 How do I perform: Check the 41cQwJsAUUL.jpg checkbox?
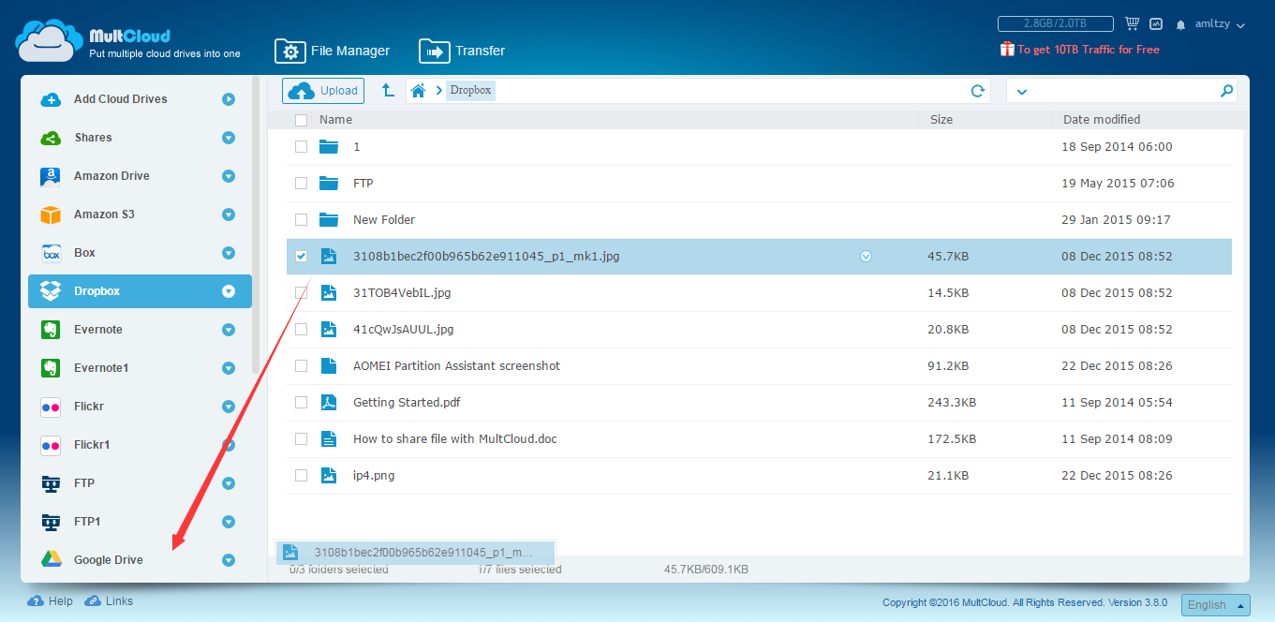(301, 330)
